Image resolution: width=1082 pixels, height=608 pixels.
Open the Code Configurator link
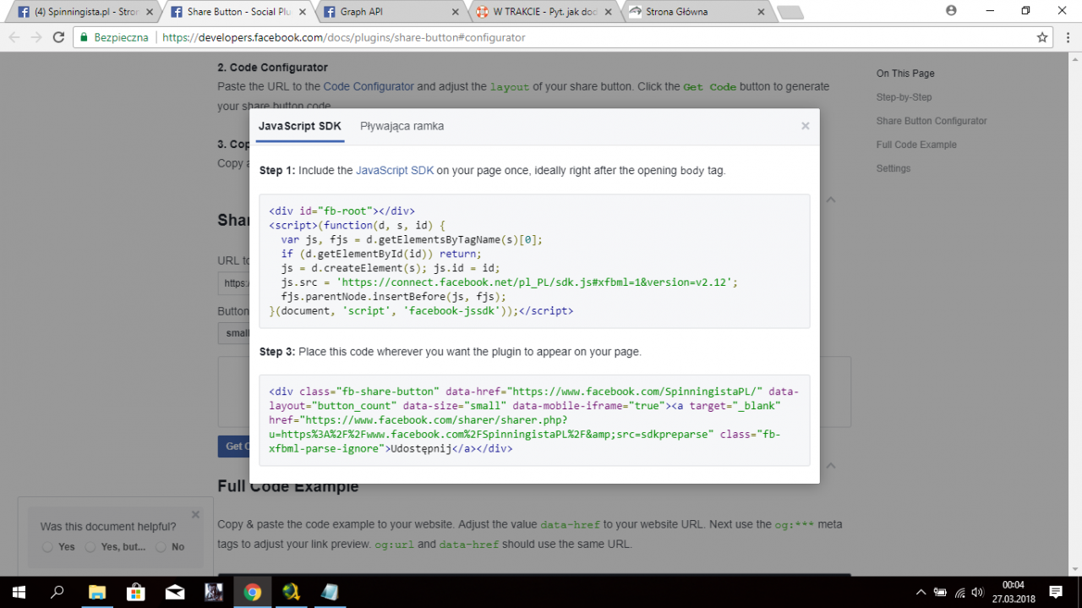369,86
